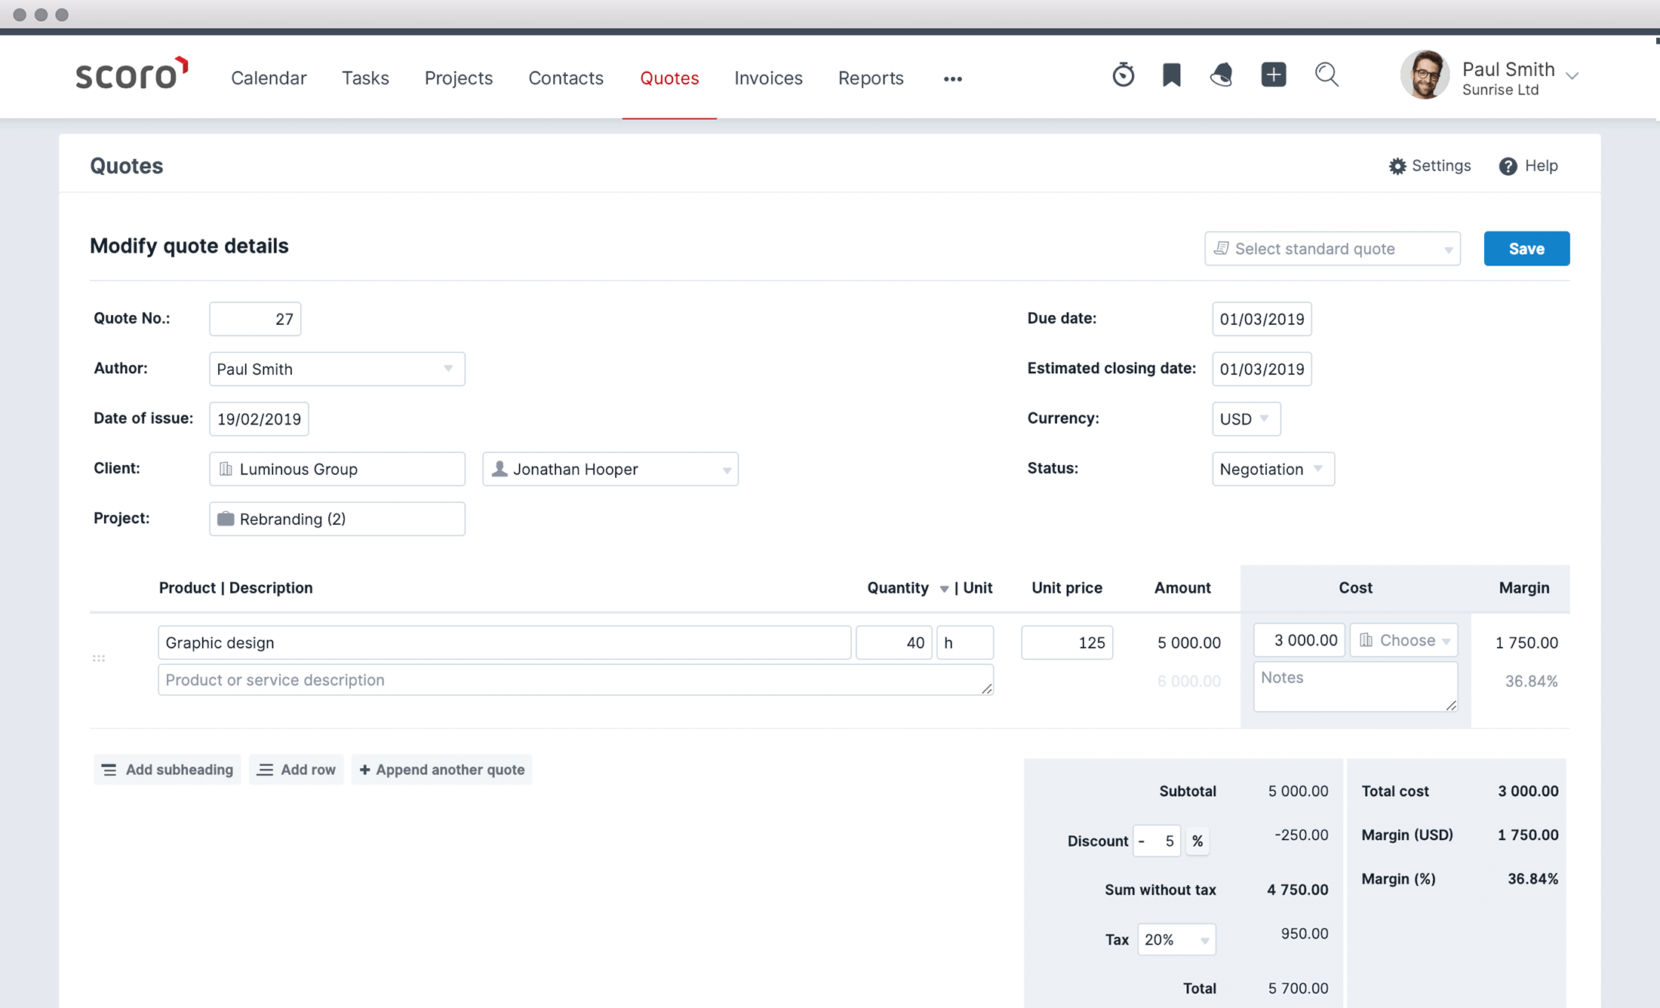Expand user account menu chevron
The height and width of the screenshot is (1008, 1660).
coord(1572,75)
